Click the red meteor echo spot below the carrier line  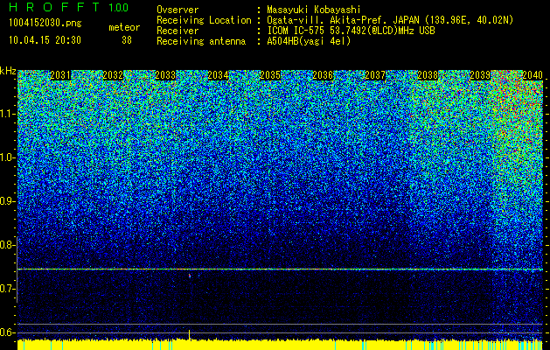(190, 276)
